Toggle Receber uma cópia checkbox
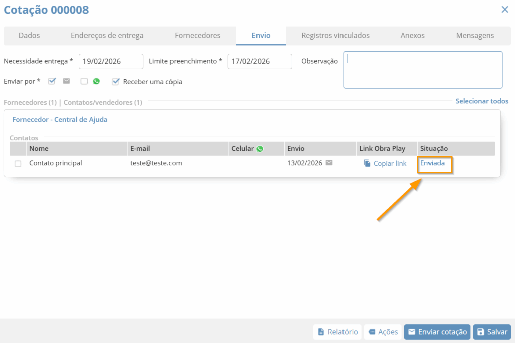This screenshot has width=515, height=343. [116, 81]
